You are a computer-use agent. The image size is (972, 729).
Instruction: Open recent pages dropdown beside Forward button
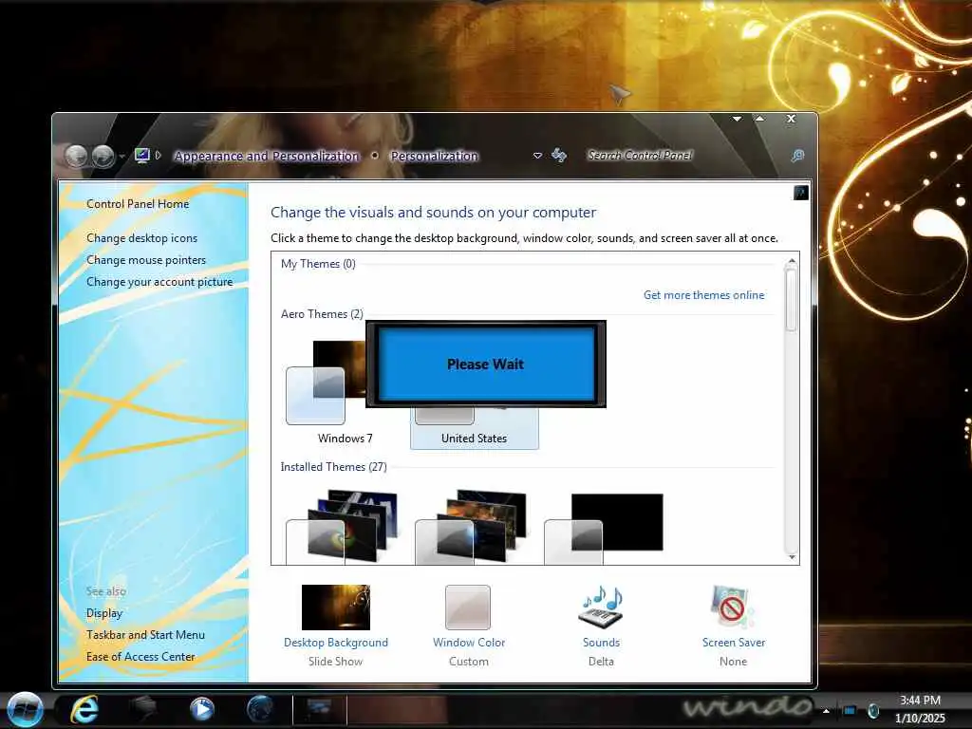[x=122, y=157]
